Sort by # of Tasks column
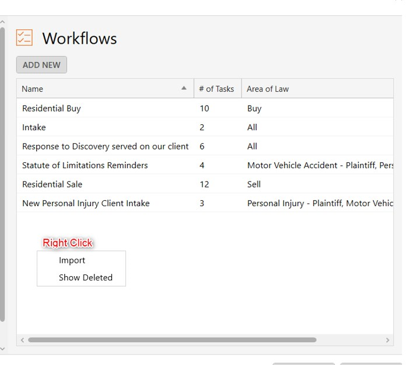This screenshot has width=406, height=365. [218, 89]
